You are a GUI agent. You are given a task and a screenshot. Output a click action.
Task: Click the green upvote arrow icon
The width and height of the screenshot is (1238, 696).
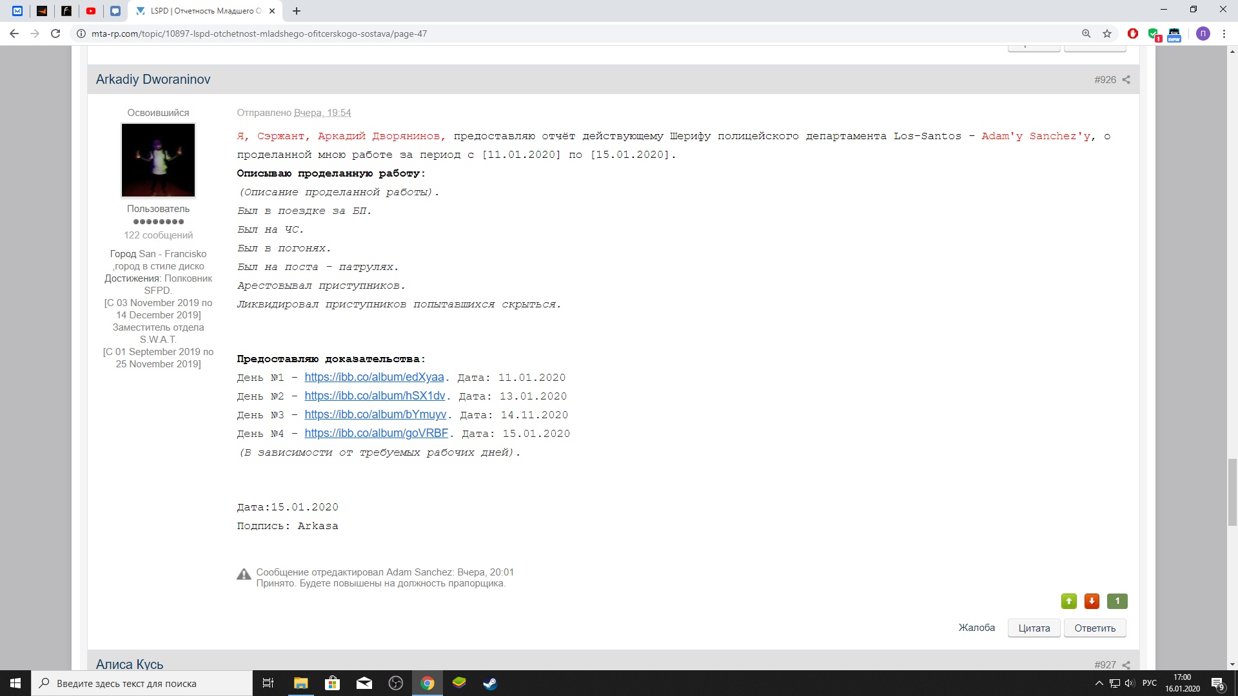[1068, 601]
